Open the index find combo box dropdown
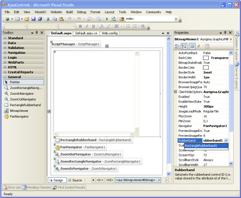Screen dimensions: 241x198 pyautogui.click(x=176, y=19)
